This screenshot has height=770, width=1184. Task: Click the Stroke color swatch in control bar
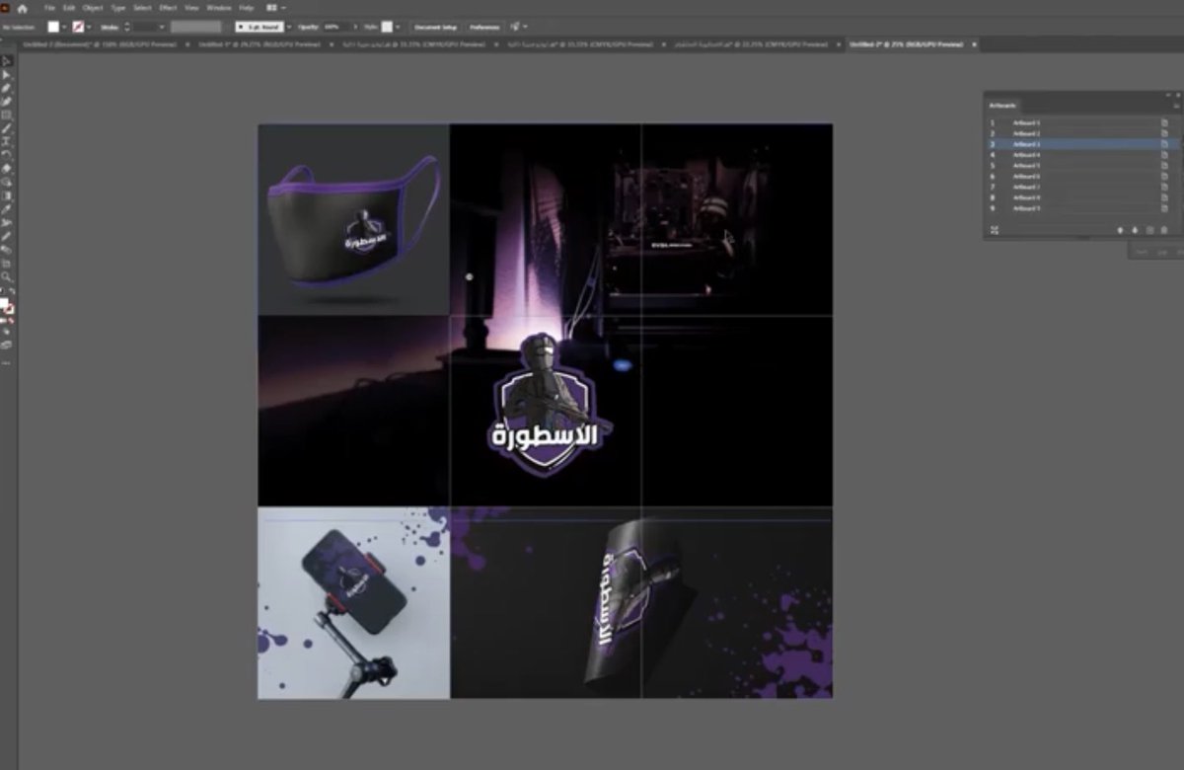pyautogui.click(x=77, y=27)
